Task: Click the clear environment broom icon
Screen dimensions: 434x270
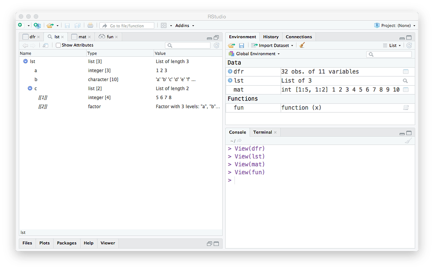Action: 302,45
